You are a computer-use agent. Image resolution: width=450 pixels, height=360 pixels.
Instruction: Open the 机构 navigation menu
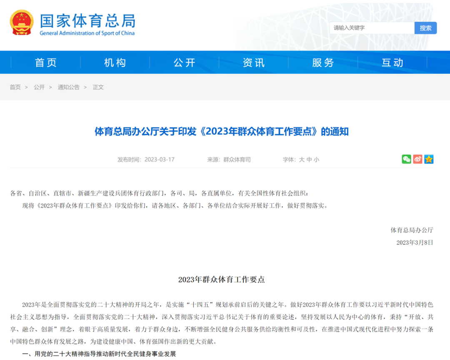pyautogui.click(x=115, y=62)
